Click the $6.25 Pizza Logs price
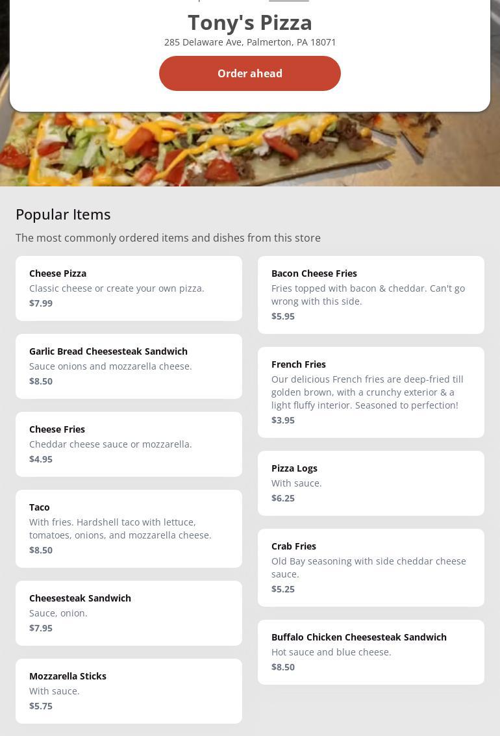 tap(283, 498)
